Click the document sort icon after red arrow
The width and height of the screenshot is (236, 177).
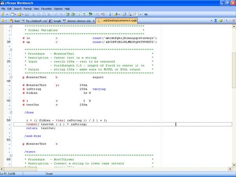tap(109, 14)
